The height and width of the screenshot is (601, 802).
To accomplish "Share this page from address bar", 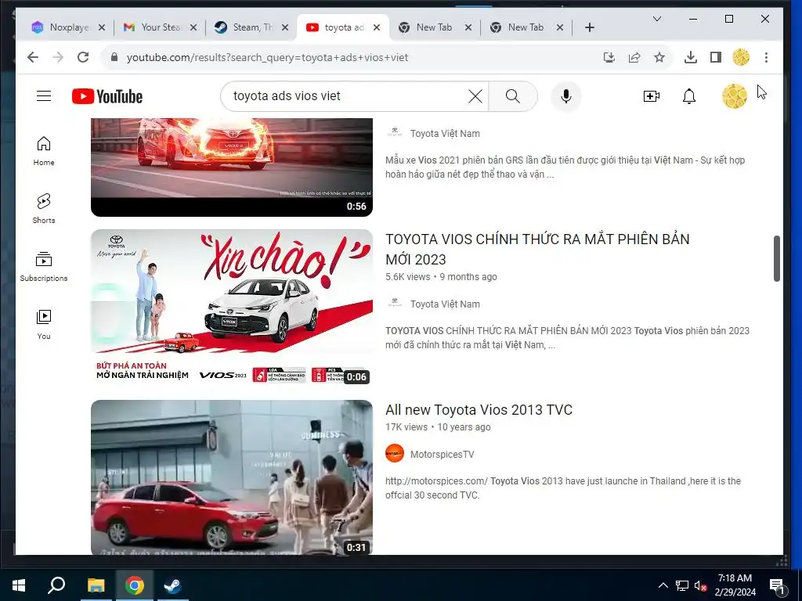I will (x=634, y=57).
